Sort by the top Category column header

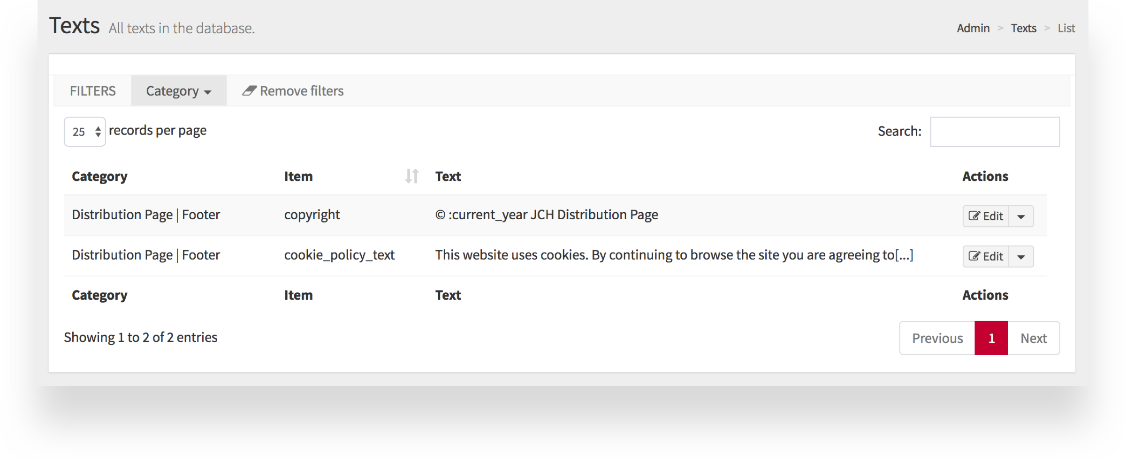(x=99, y=177)
